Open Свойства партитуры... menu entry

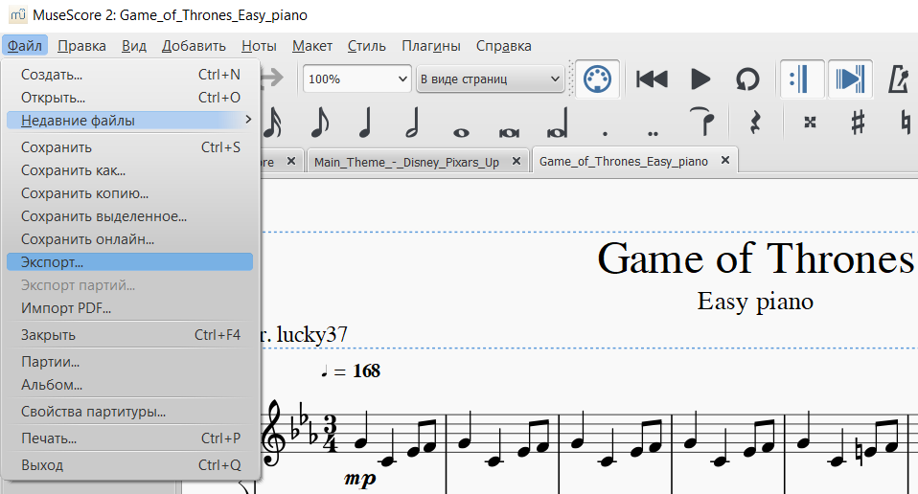pos(130,412)
